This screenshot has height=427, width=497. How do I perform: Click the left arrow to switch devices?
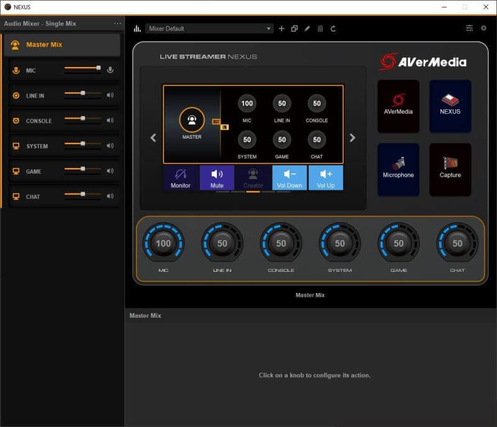click(153, 138)
